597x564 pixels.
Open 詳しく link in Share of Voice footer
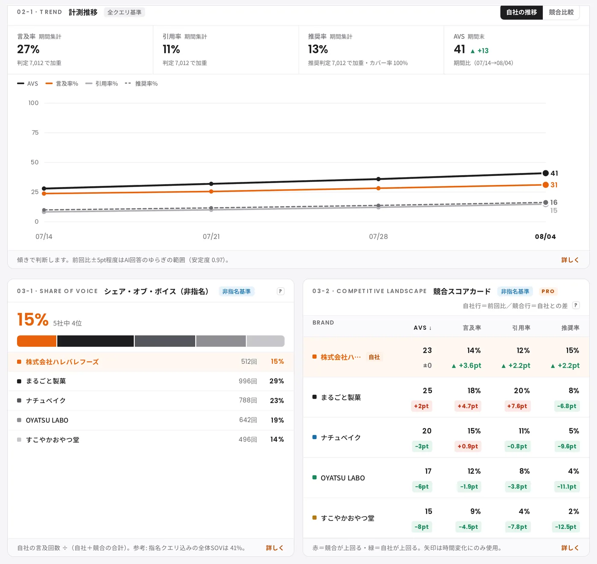(275, 548)
